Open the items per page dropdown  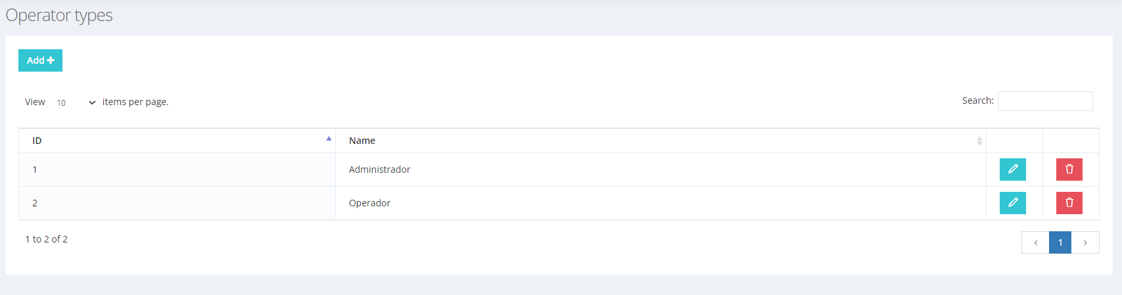tap(75, 102)
